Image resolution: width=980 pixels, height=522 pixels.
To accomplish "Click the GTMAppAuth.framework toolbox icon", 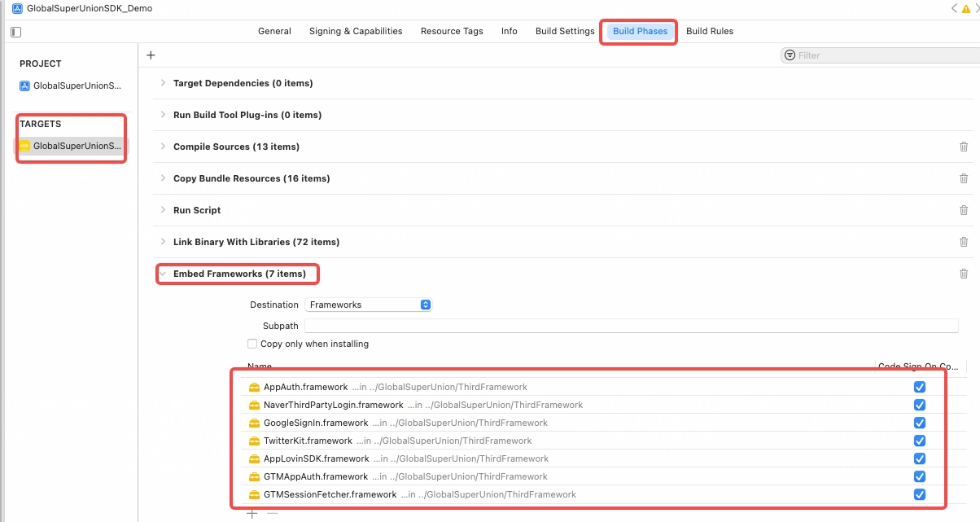I will coord(254,476).
